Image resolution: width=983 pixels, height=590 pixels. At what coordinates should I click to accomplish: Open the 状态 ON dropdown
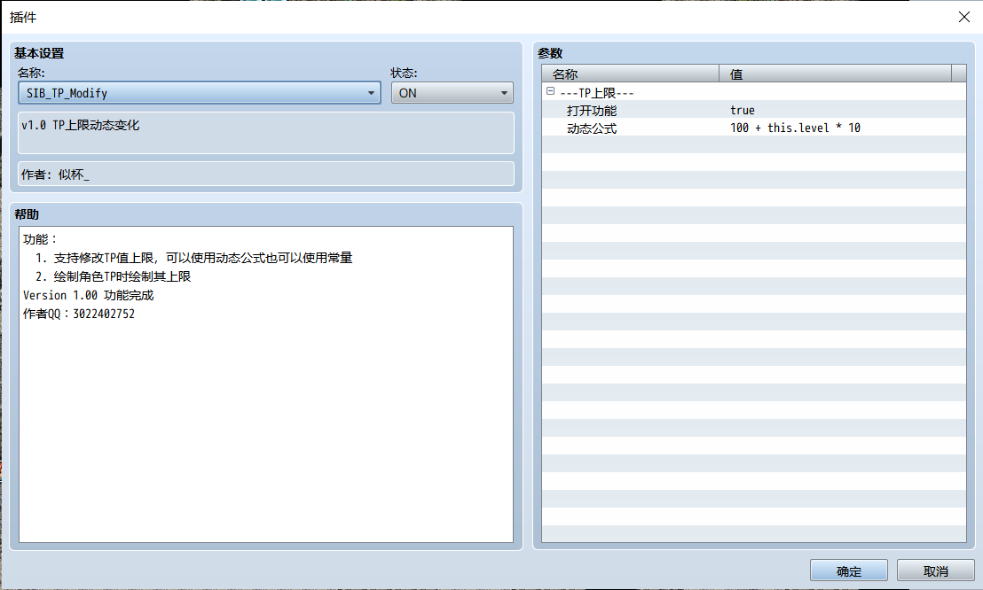(452, 93)
